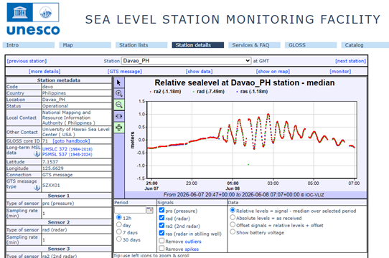
Task: Switch to Station lists tab
Action: [141, 45]
